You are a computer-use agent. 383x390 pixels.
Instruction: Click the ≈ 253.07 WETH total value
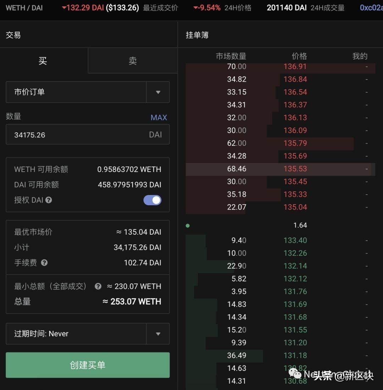[x=132, y=302]
